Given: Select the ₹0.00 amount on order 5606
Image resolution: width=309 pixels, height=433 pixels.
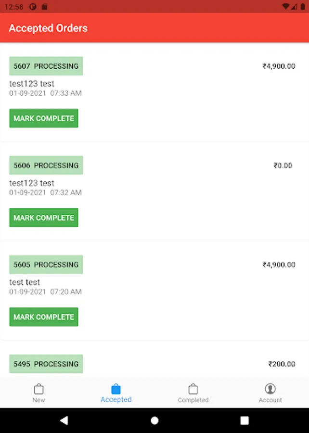Looking at the screenshot, I should (x=283, y=165).
